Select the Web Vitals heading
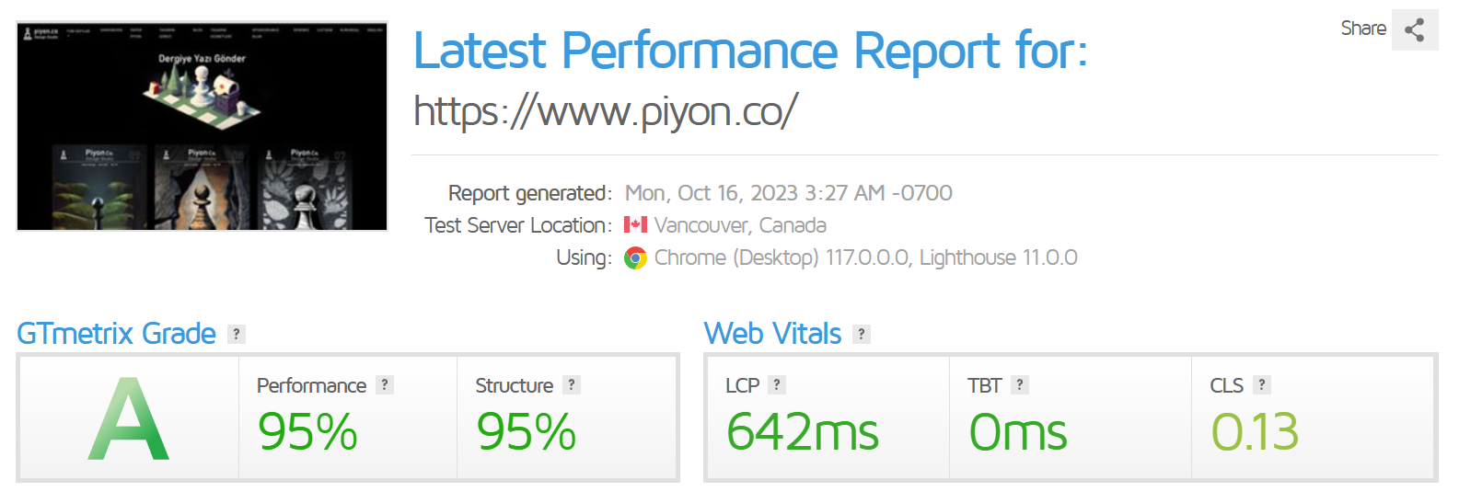This screenshot has width=1459, height=503. (772, 333)
